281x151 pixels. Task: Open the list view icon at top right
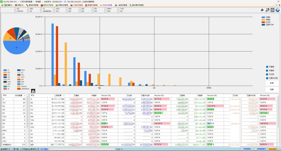[272, 10]
